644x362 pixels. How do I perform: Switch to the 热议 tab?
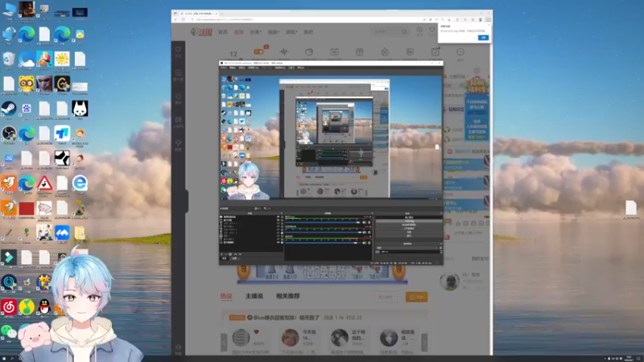tap(226, 296)
